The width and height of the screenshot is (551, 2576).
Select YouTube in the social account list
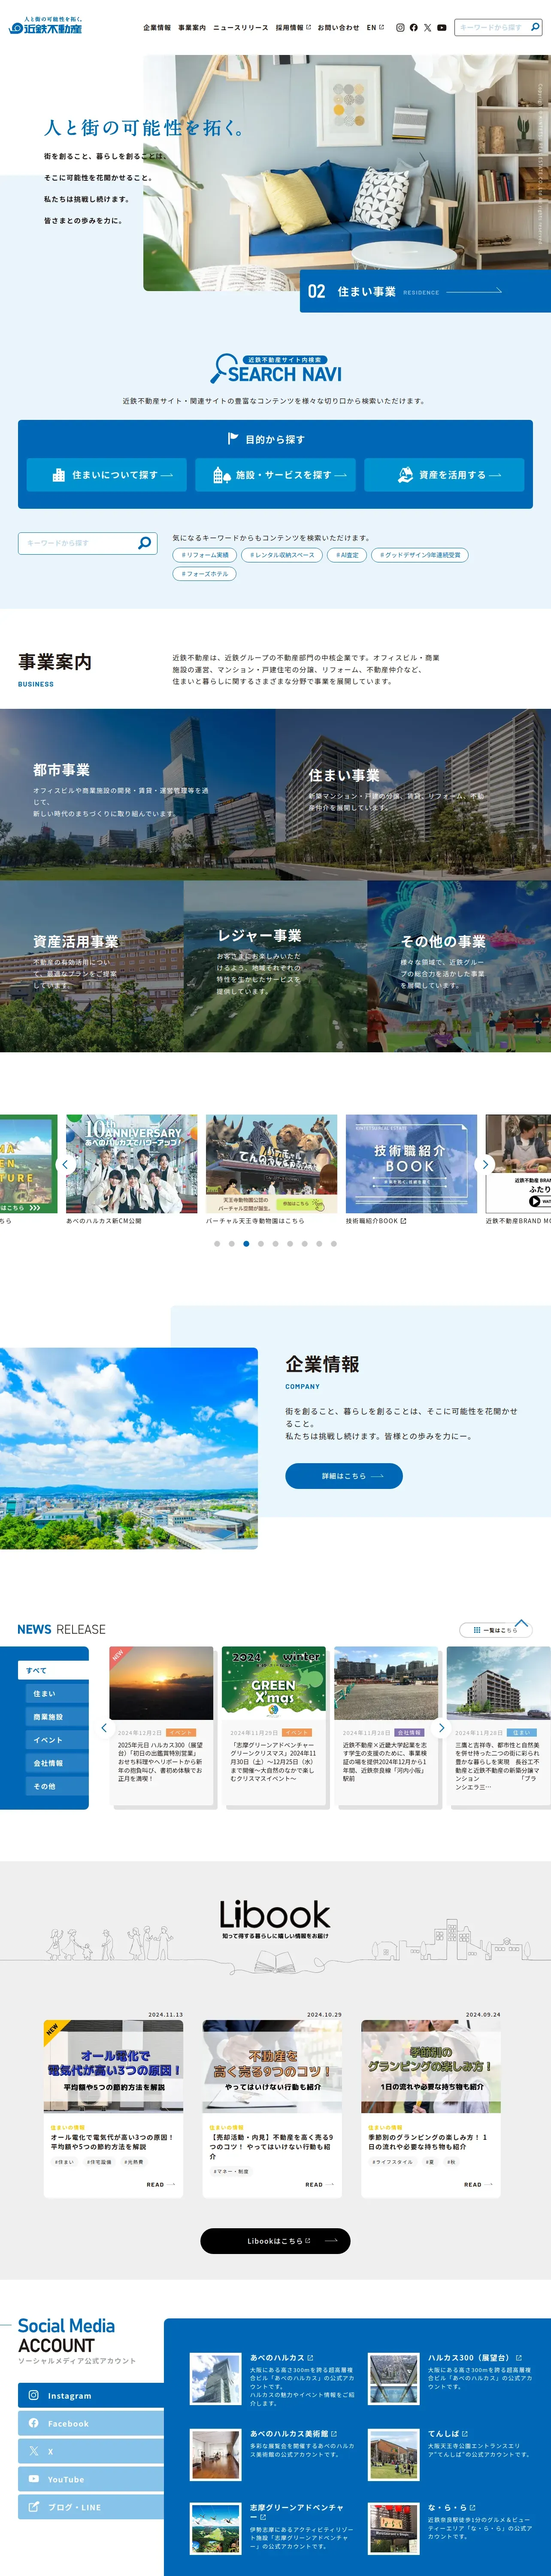(x=91, y=2479)
